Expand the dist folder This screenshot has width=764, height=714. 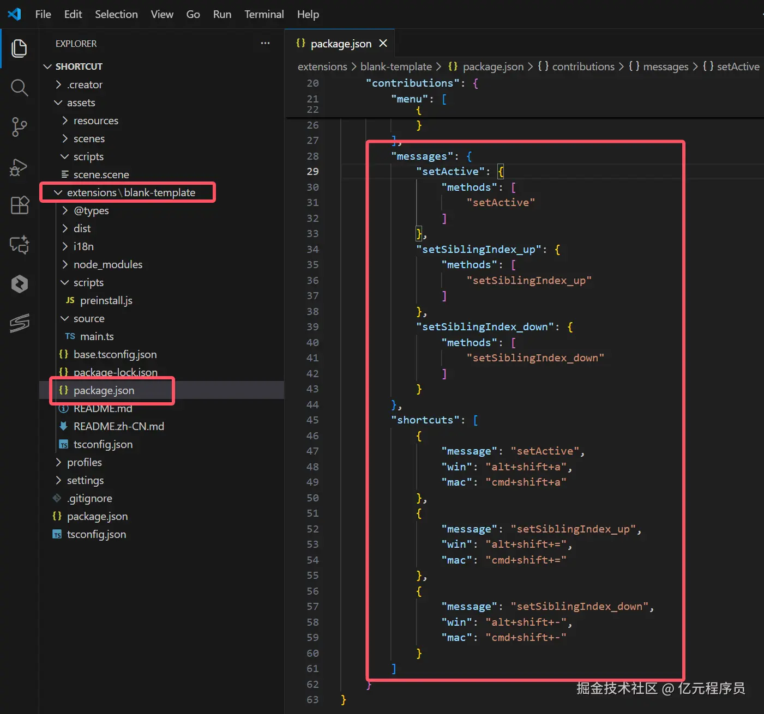coord(161,228)
